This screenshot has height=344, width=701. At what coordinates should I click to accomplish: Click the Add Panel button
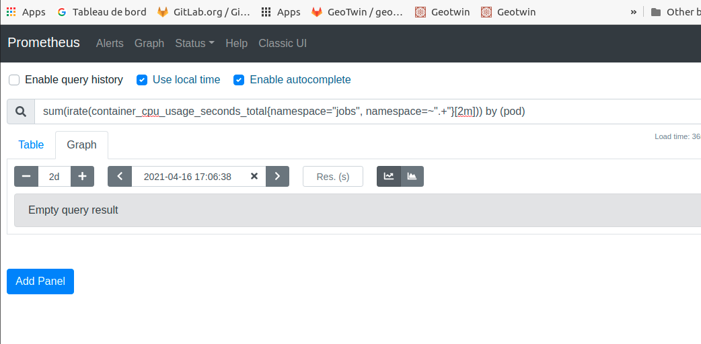40,282
